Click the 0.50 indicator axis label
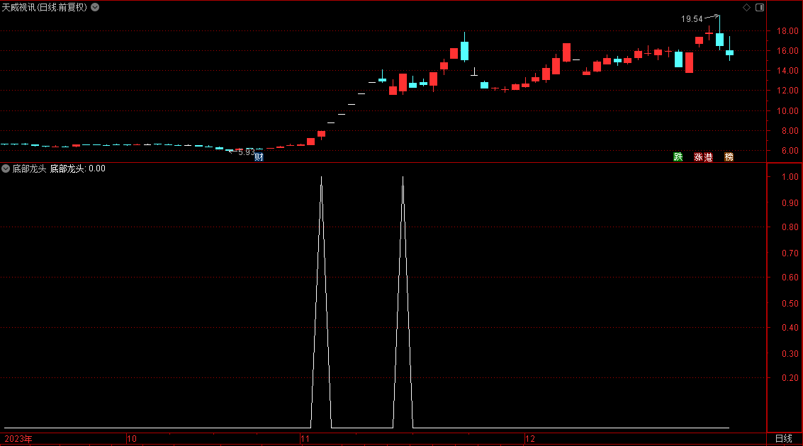803x446 pixels. (790, 303)
